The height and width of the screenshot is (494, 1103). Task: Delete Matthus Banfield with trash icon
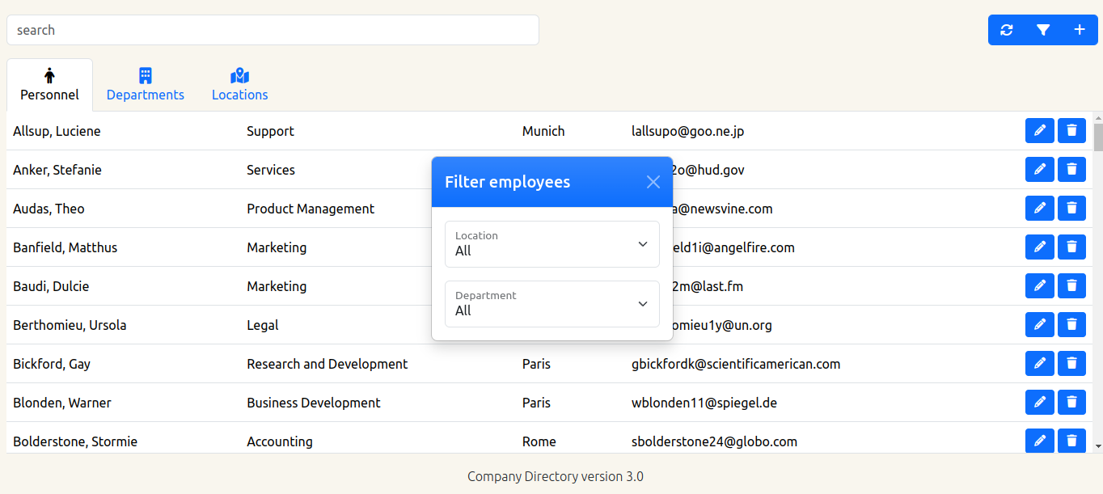pyautogui.click(x=1071, y=247)
